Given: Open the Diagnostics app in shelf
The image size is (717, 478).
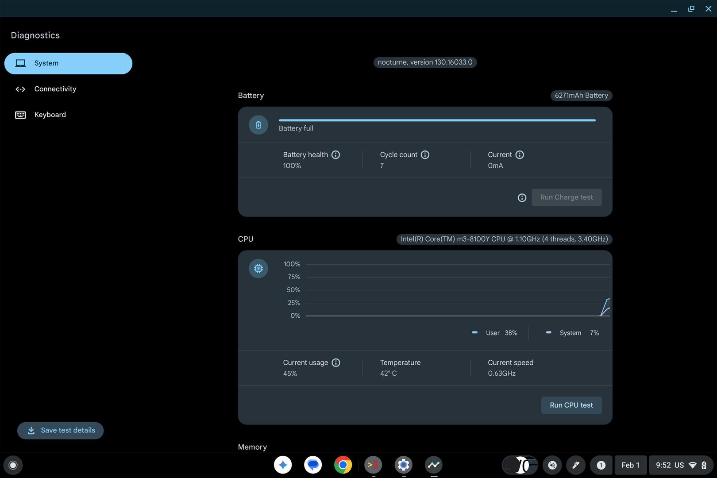Looking at the screenshot, I should (433, 465).
